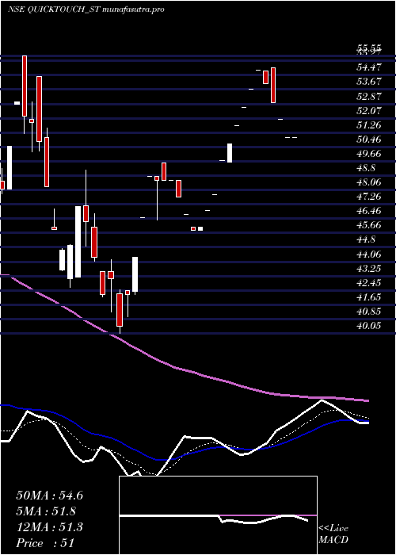396x555 pixels.
Task: Click the 53.67 price level label
Action: [369, 82]
